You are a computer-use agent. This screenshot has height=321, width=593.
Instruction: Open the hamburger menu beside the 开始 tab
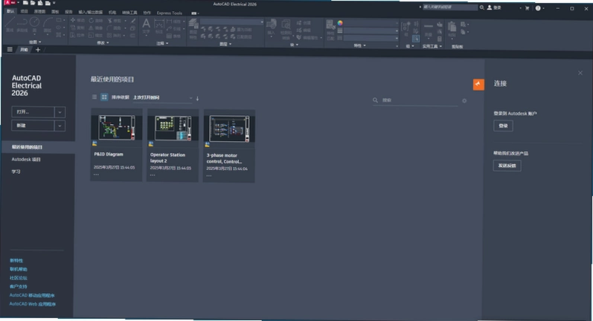pyautogui.click(x=10, y=50)
